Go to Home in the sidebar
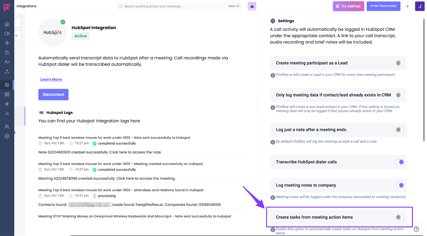Viewport: 427px width, 236px height. (7, 24)
